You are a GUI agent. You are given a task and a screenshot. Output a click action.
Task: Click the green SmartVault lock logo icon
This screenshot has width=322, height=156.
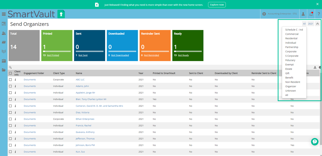pos(61,14)
